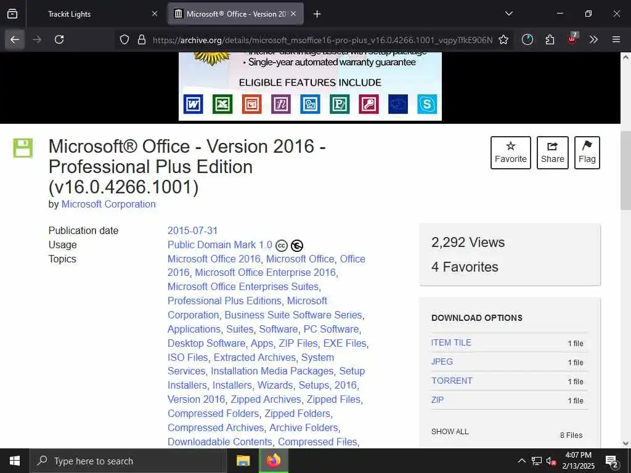
Task: Click the ISO Files topic link
Action: (x=187, y=357)
